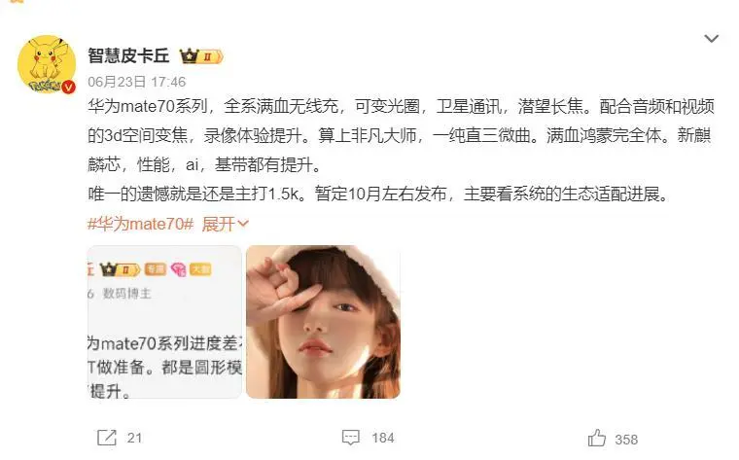Open the 184 comments count
Image resolution: width=739 pixels, height=460 pixels.
pyautogui.click(x=383, y=439)
